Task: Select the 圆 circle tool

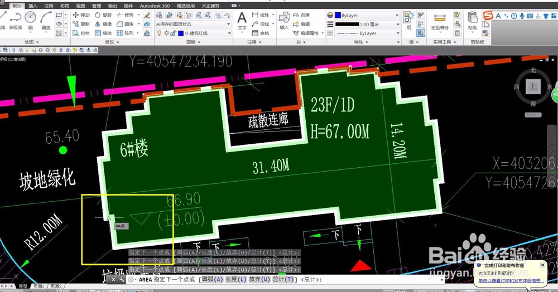Action: 30,21
